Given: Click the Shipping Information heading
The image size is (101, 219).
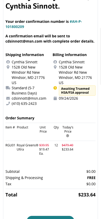Looking at the screenshot, I should click(x=25, y=55).
